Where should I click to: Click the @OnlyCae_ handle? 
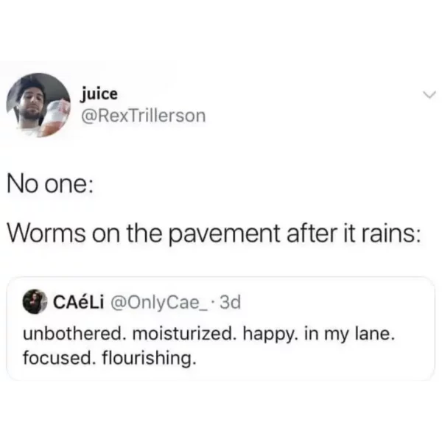click(x=161, y=303)
